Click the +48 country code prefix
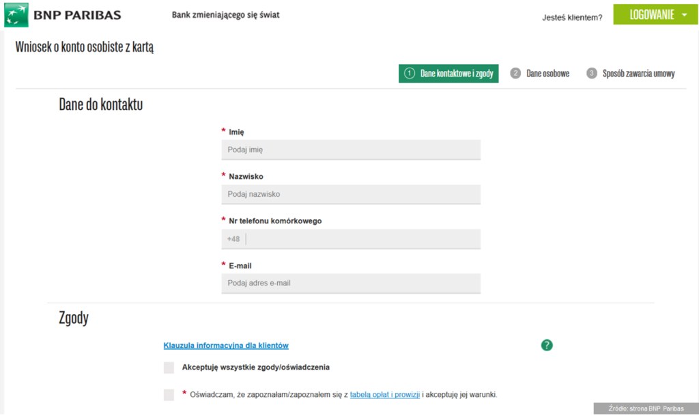Viewport: 699px width, 416px height. [233, 239]
